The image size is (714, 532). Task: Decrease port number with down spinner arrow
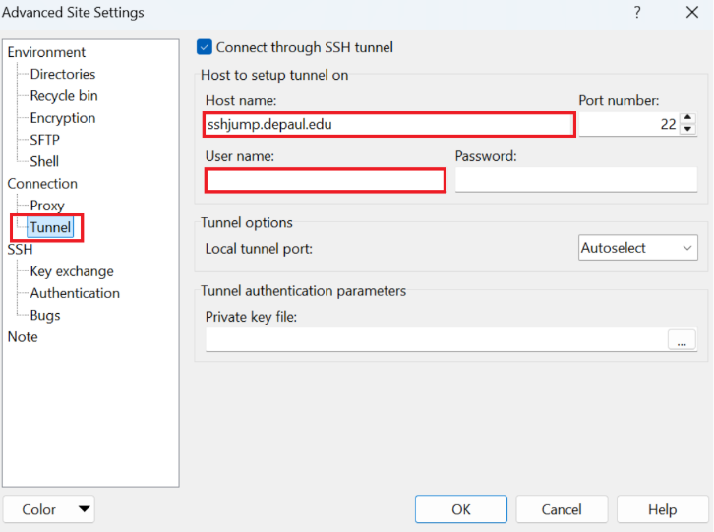[688, 130]
